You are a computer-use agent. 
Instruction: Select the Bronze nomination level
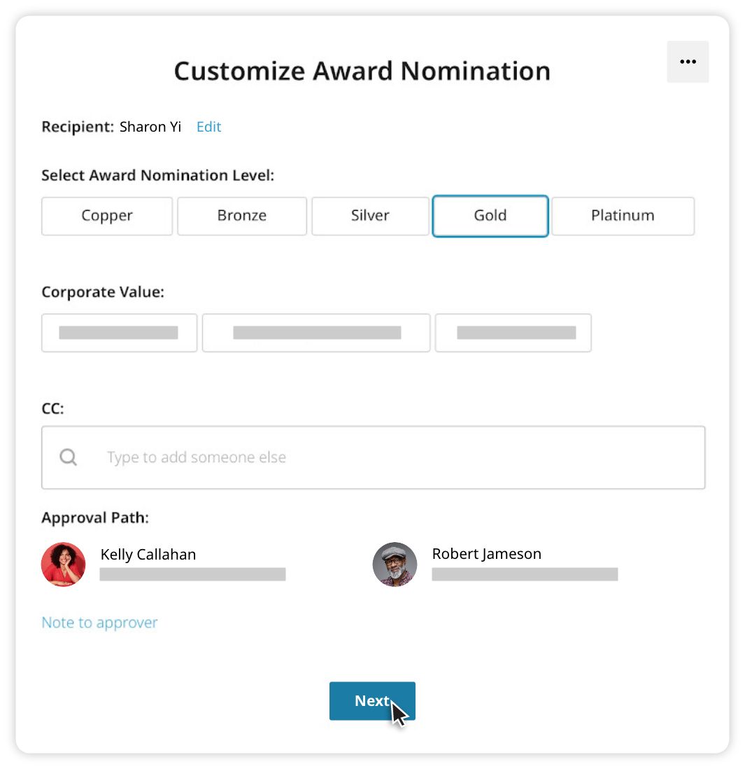[242, 216]
